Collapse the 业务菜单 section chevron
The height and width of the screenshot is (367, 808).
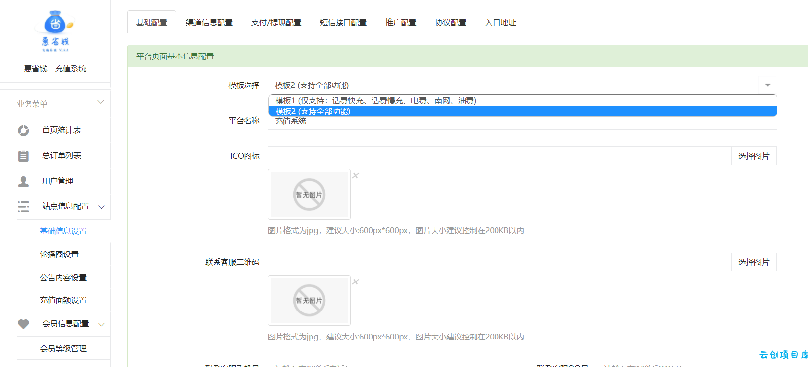101,102
